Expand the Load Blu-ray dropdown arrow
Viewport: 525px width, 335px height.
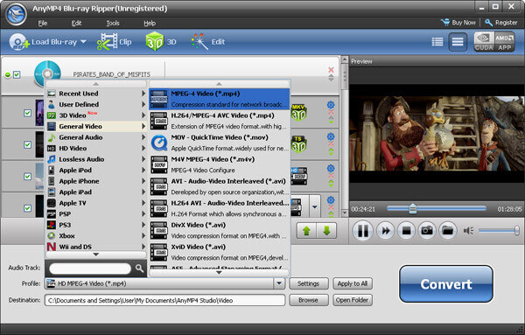[83, 42]
